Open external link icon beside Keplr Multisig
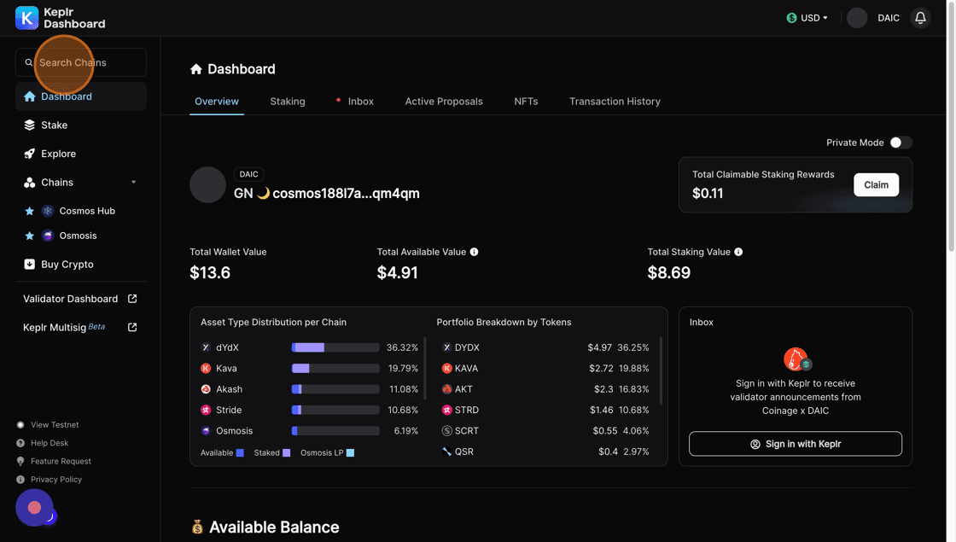 (x=132, y=327)
